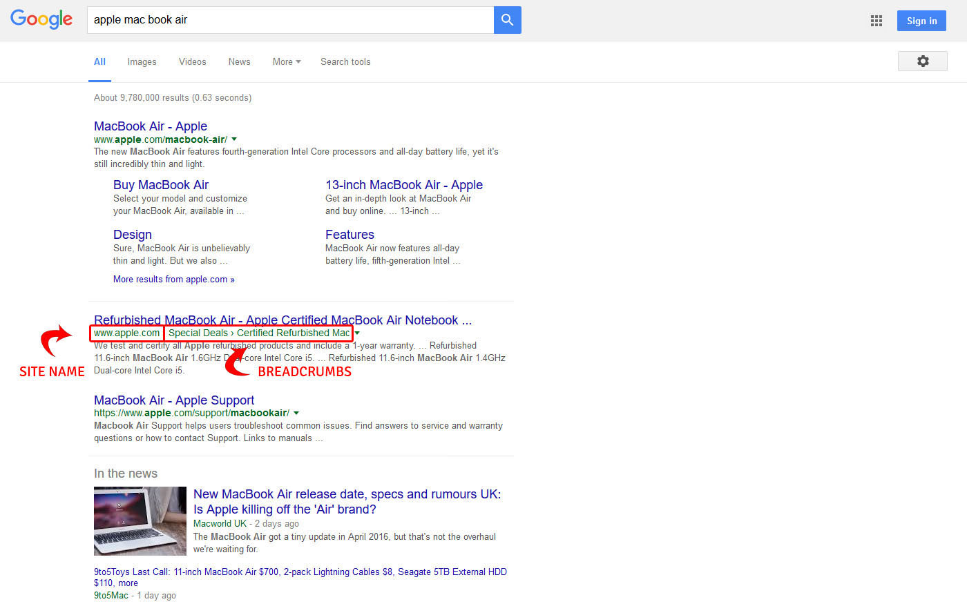Viewport: 967px width, 604px height.
Task: Expand arrow next to Apple support URL
Action: [296, 413]
